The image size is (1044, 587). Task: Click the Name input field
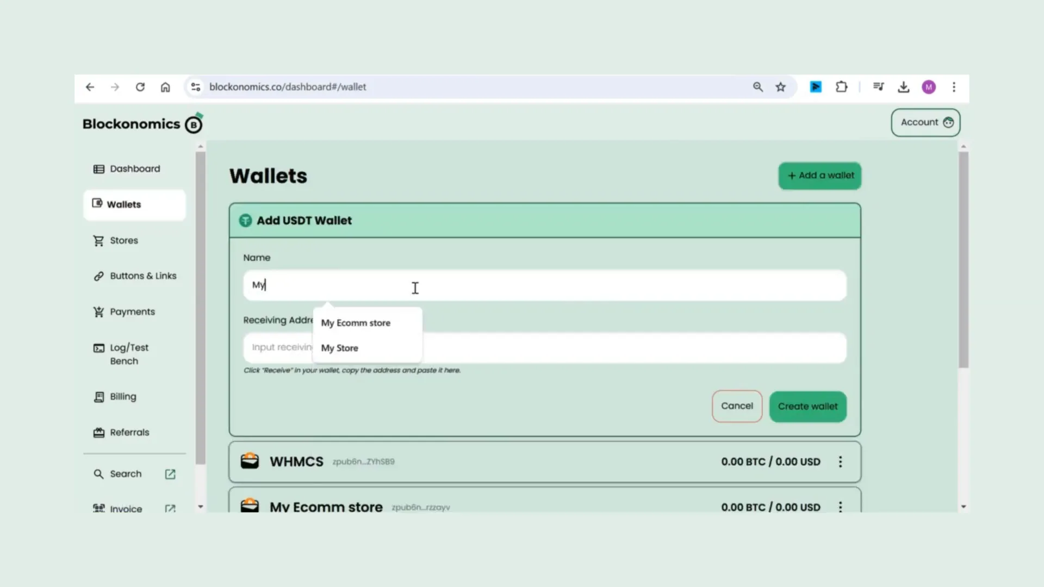coord(544,285)
